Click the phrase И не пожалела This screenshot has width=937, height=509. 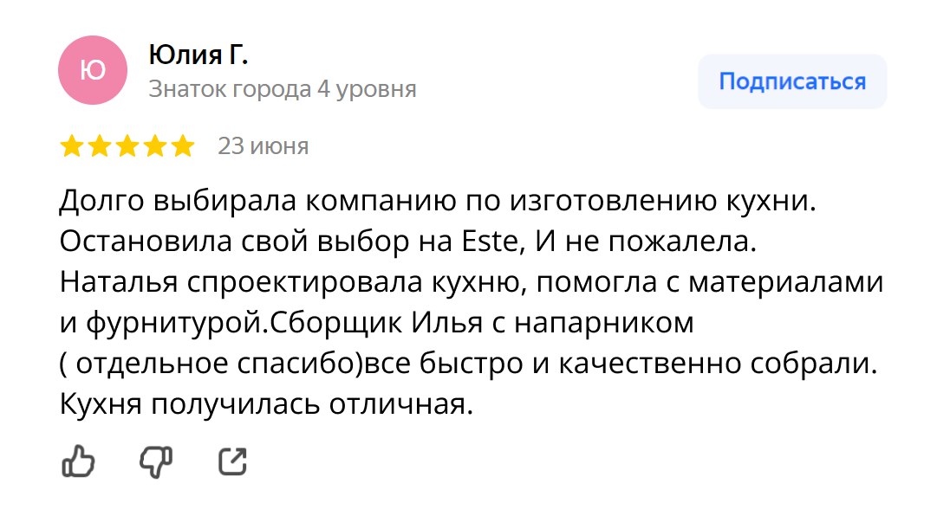tap(646, 242)
